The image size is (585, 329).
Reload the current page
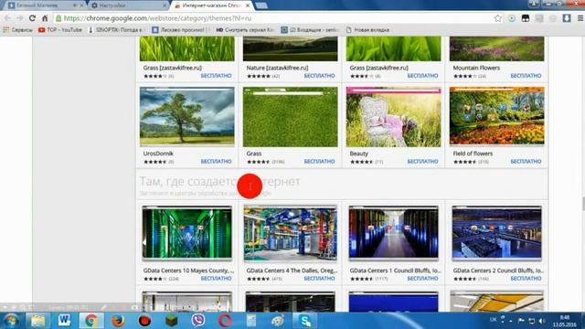tap(33, 18)
